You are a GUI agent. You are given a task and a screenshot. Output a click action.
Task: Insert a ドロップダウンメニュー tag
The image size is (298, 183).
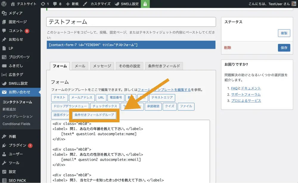[x=70, y=106]
